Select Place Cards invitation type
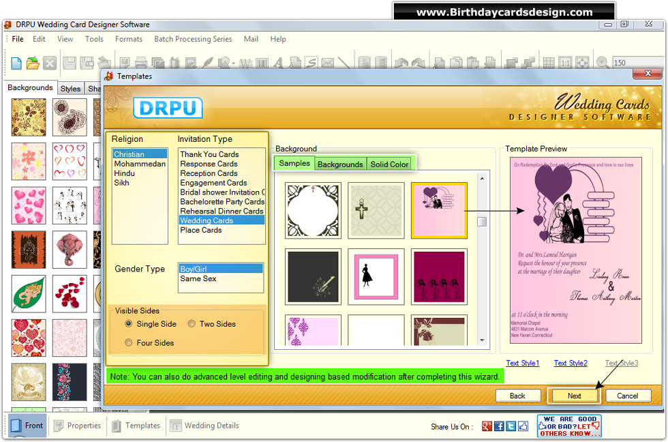 [222, 230]
